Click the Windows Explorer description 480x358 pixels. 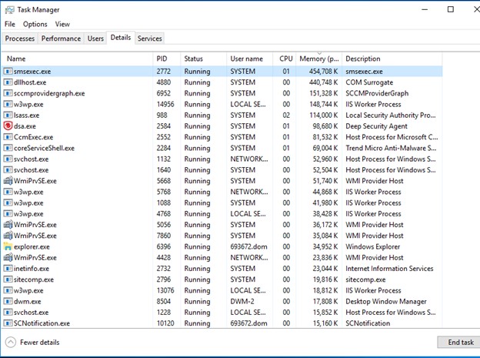[x=372, y=246]
